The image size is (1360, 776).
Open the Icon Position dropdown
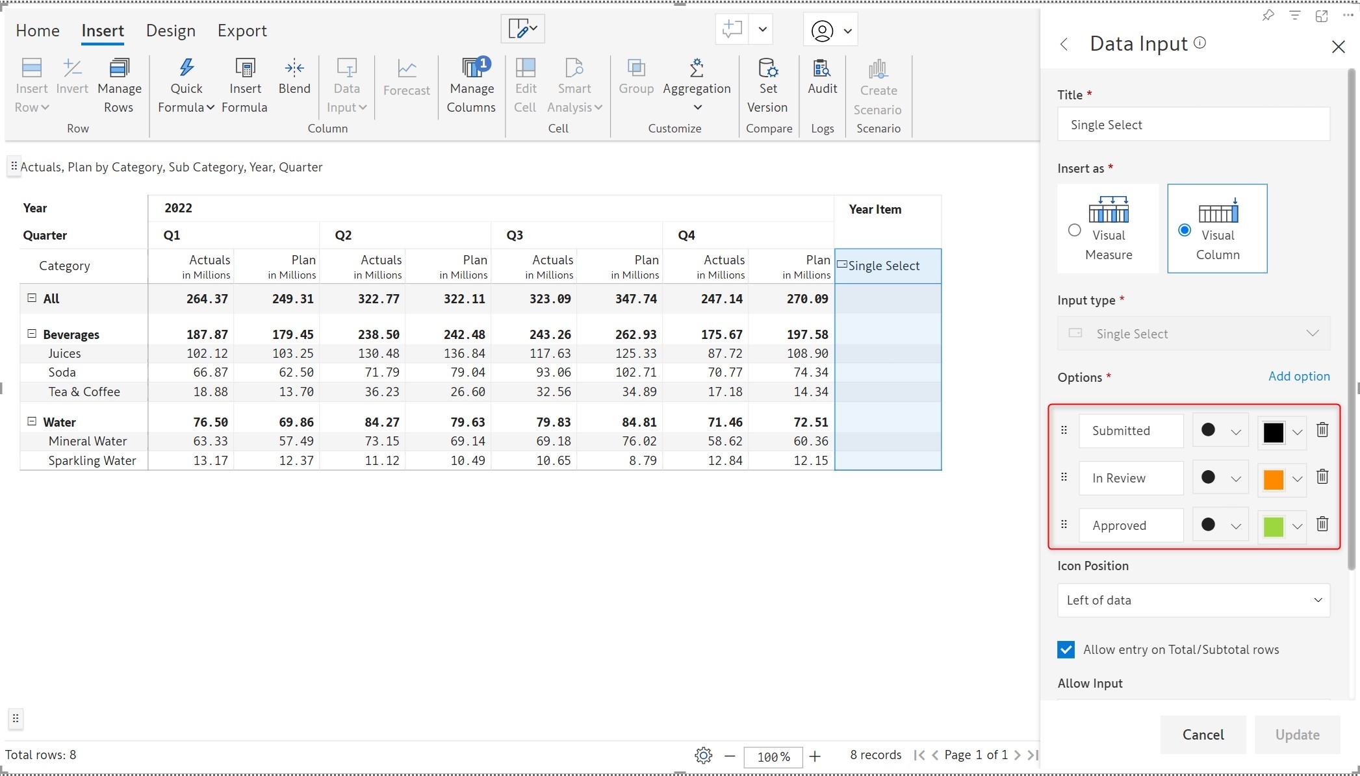(1193, 600)
